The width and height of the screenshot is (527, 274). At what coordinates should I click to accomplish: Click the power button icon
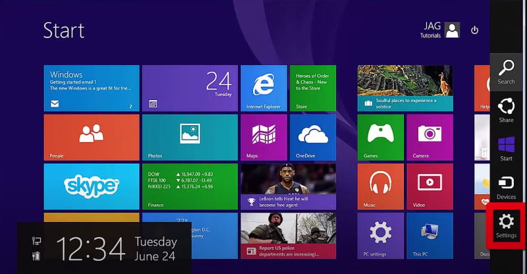click(474, 30)
